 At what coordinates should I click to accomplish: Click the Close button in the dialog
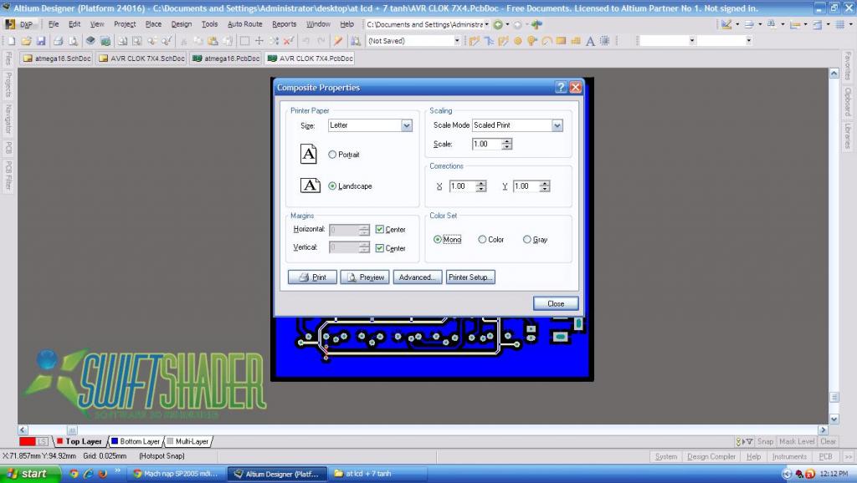[x=556, y=303]
